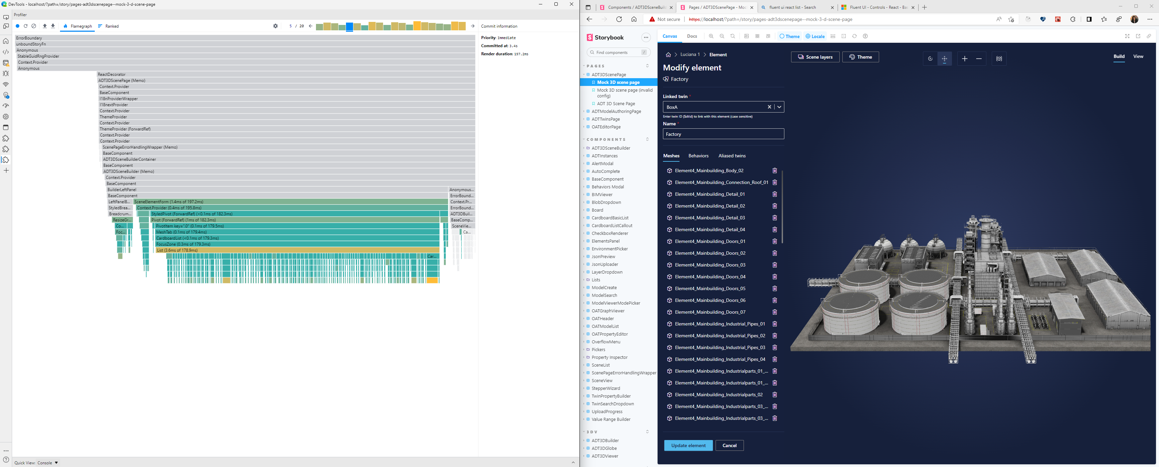This screenshot has width=1159, height=467.
Task: Click the zoom in control above the 3D scene
Action: [x=965, y=59]
